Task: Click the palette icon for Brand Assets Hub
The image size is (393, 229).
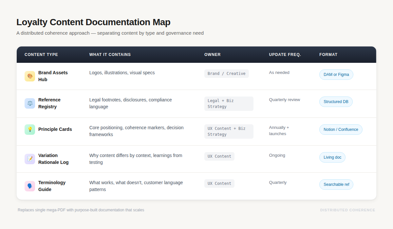Action: (x=30, y=76)
